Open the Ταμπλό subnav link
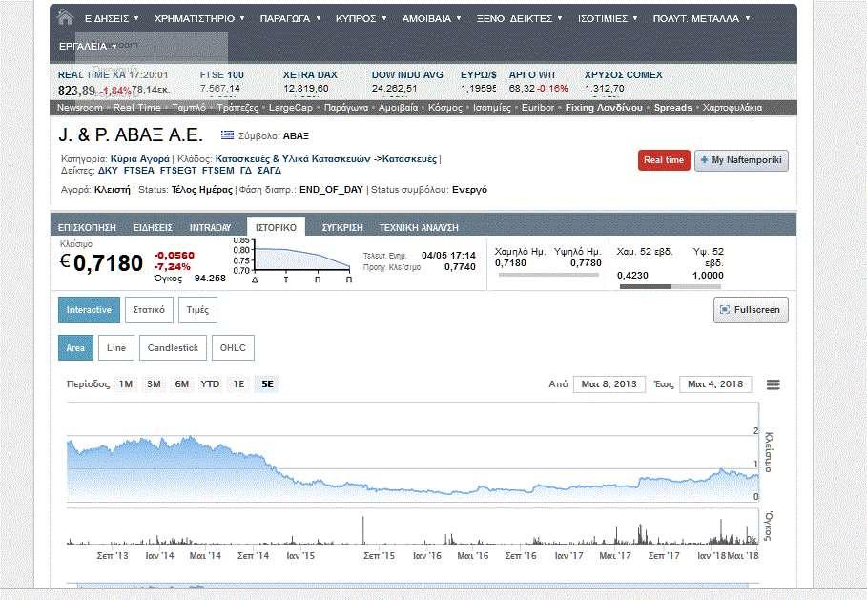 point(189,108)
